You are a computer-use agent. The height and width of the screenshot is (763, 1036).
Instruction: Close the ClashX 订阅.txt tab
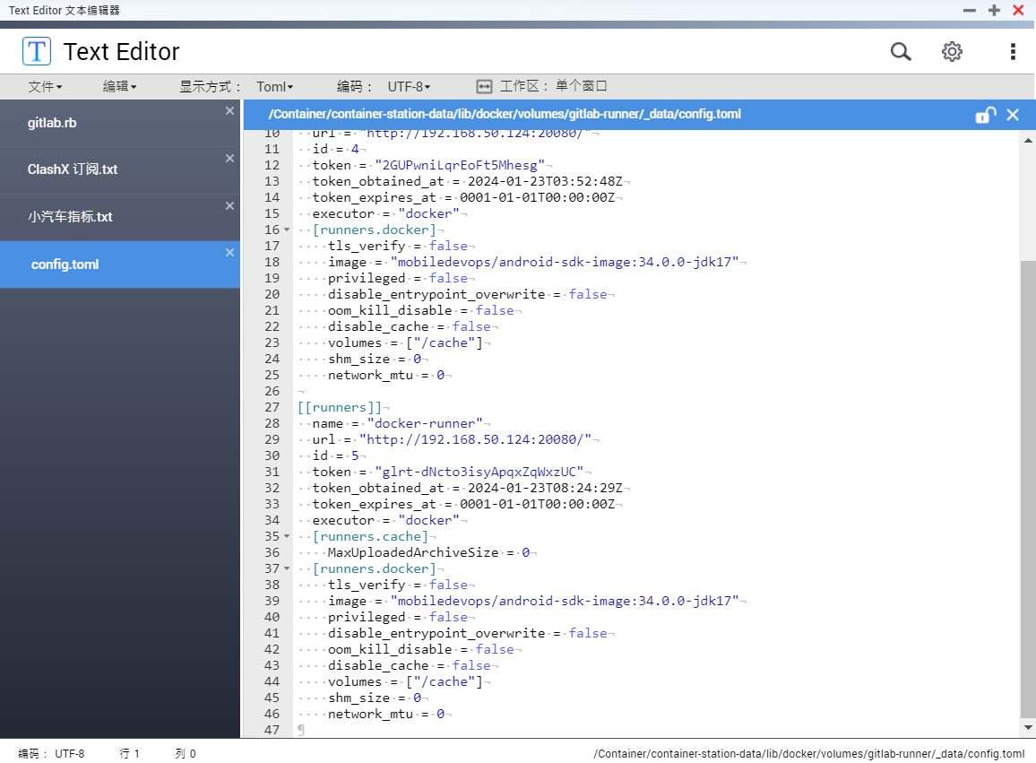point(229,159)
